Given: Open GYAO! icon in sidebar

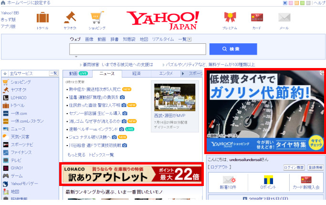Looking at the screenshot, I should pos(6,168).
